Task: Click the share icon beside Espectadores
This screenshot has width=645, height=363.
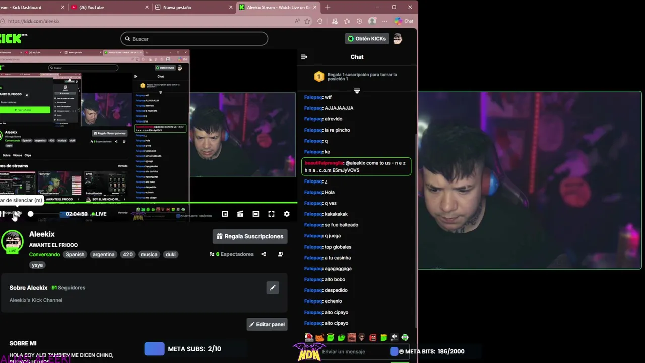Action: 264,254
